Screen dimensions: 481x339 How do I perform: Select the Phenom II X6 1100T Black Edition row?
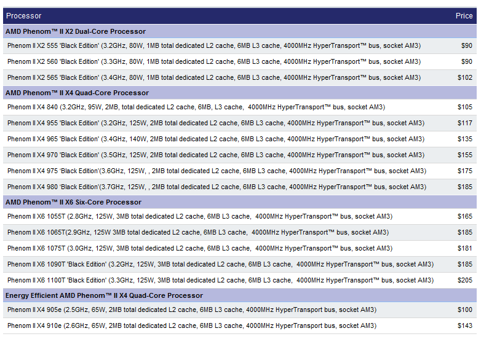240,280
